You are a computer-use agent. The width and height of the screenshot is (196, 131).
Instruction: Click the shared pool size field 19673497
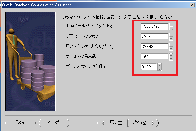[155, 26]
